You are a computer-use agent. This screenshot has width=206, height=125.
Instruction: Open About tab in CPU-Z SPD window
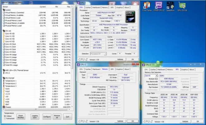click(192, 70)
